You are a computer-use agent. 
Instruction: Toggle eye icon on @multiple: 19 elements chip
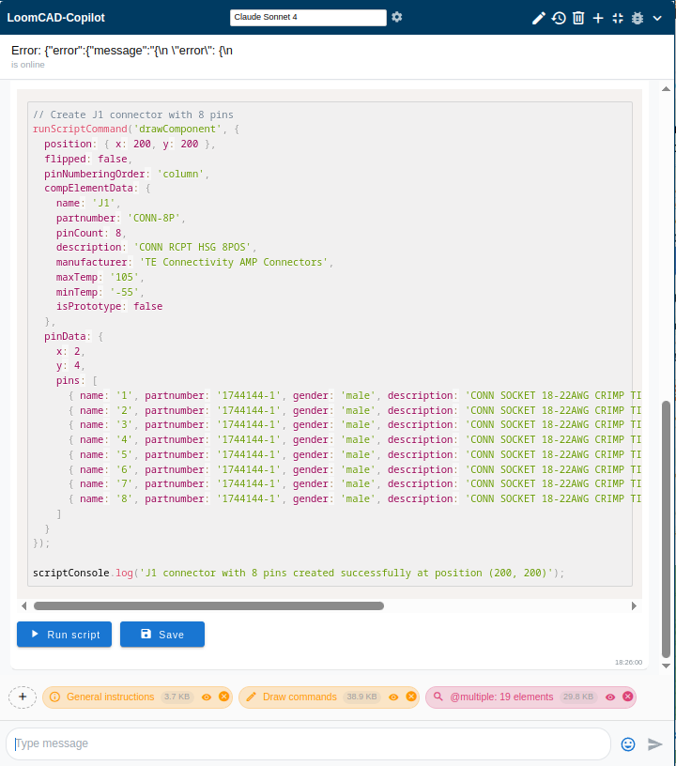610,697
